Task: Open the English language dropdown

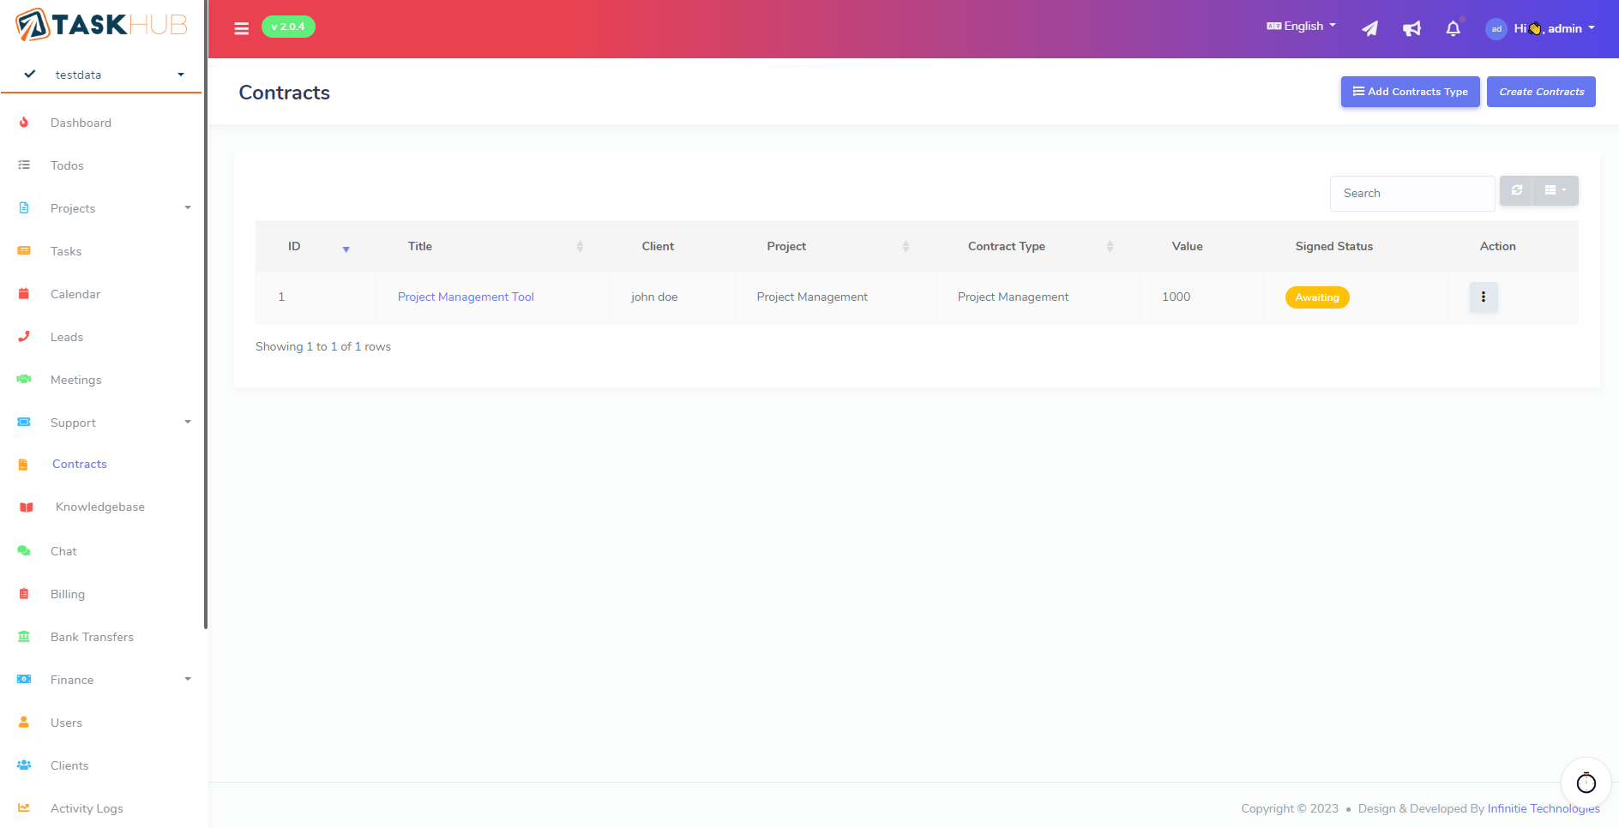Action: tap(1301, 27)
